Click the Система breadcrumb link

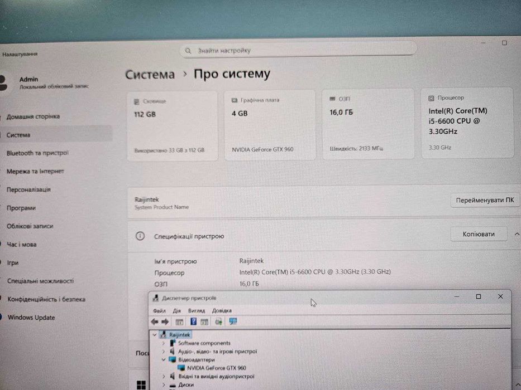tap(150, 74)
